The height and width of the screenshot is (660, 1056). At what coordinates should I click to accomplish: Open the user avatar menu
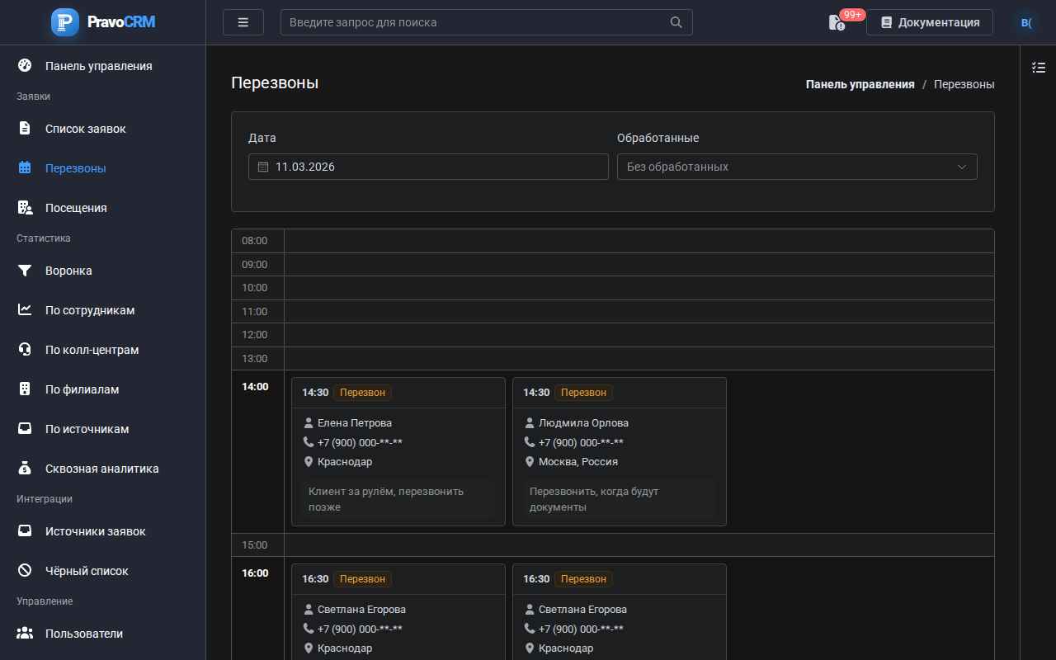click(x=1026, y=22)
